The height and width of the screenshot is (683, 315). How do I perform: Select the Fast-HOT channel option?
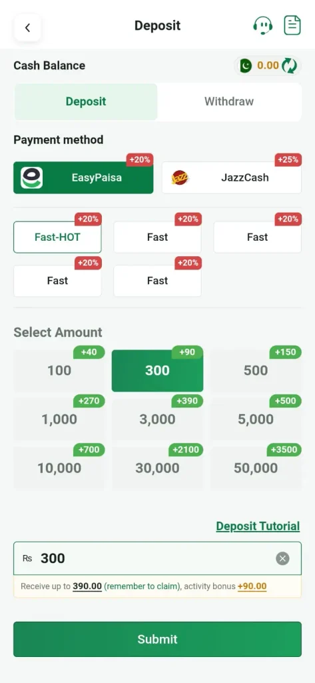(57, 237)
